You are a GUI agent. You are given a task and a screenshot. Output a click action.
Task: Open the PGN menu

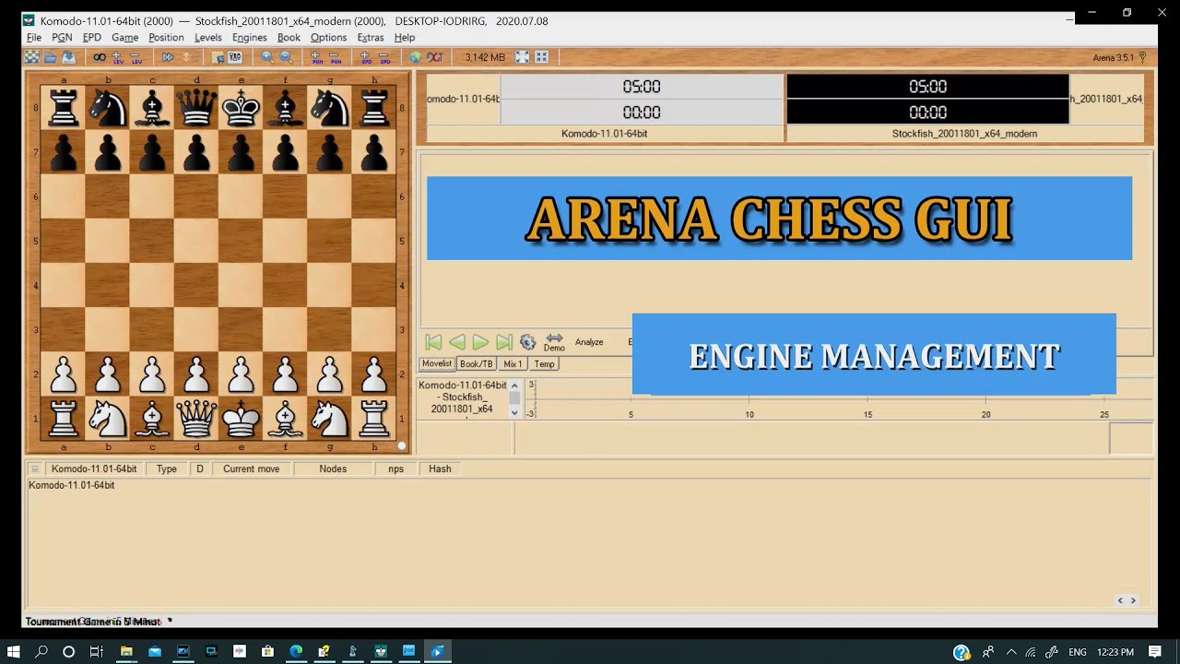coord(62,38)
